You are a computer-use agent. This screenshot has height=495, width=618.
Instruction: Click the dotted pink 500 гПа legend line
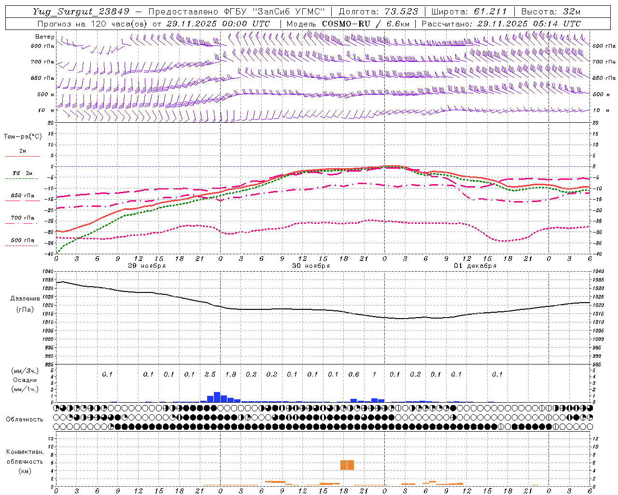click(21, 246)
